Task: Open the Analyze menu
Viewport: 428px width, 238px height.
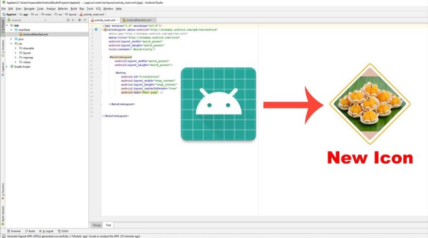Action: (51, 9)
